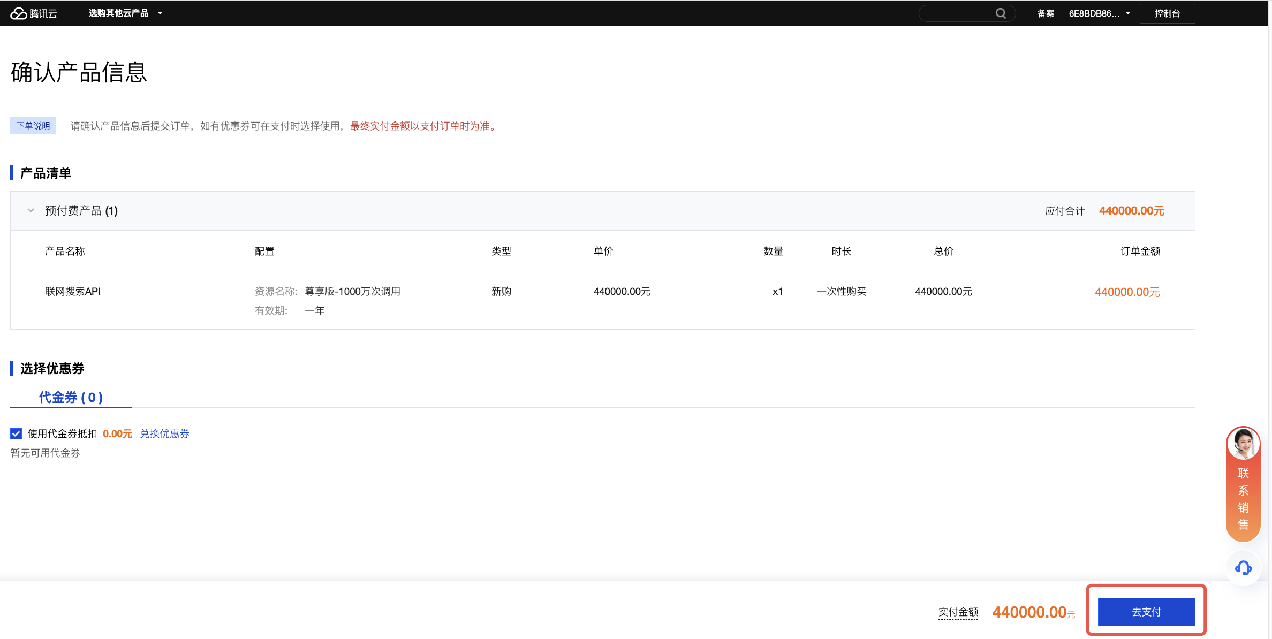The image size is (1272, 639).
Task: Open the headset customer support icon
Action: coord(1243,568)
